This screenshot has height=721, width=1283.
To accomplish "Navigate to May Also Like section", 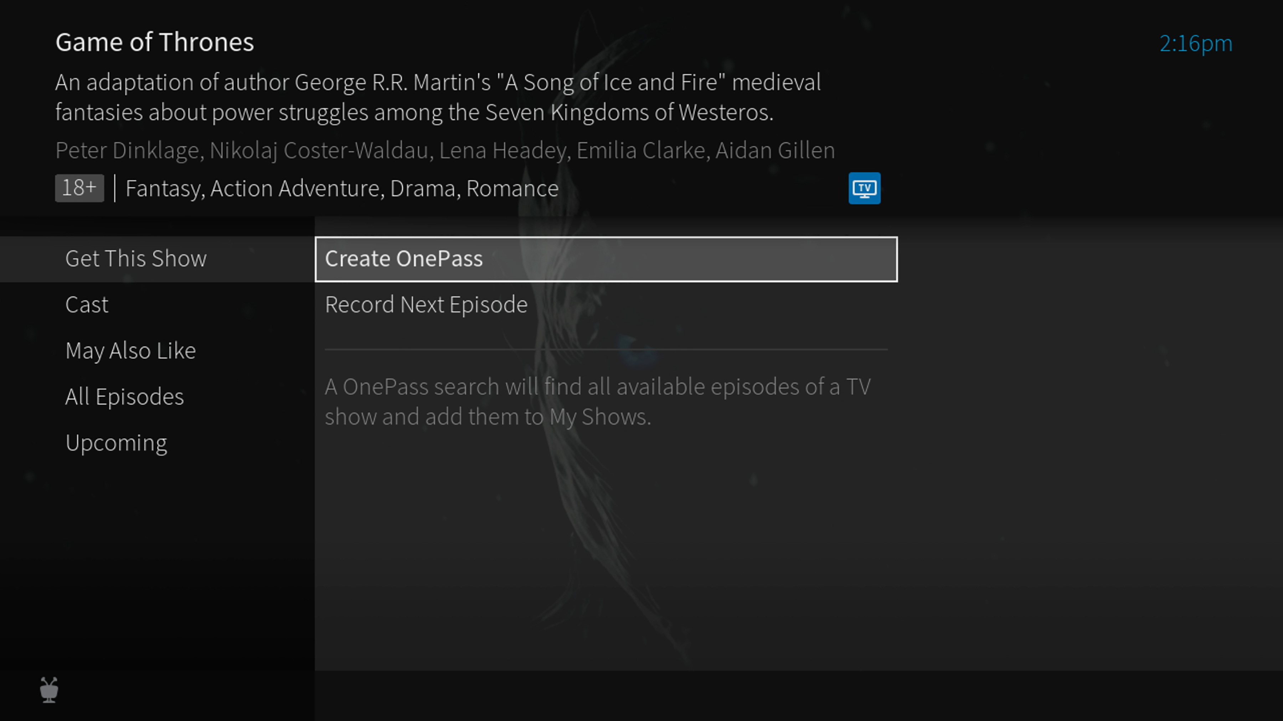I will 130,350.
